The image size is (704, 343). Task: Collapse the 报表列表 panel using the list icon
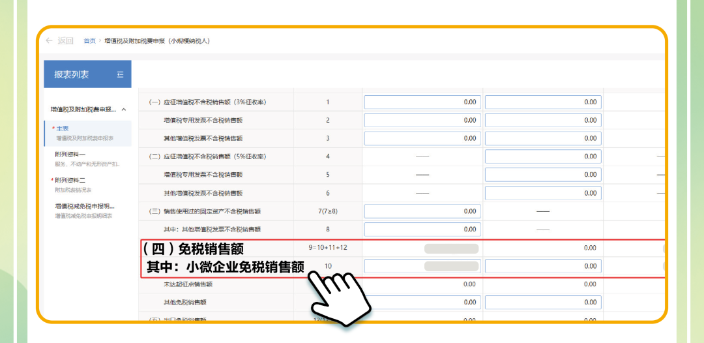pyautogui.click(x=120, y=74)
